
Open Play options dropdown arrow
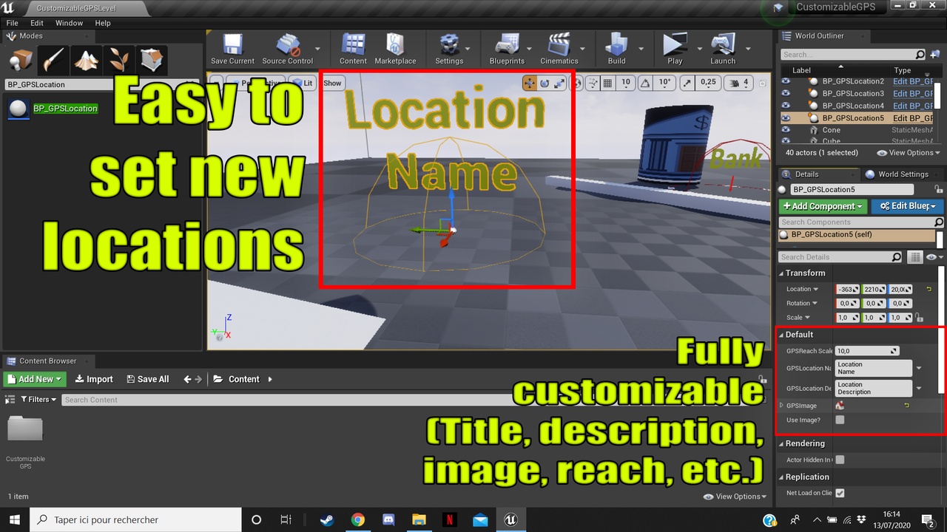pyautogui.click(x=699, y=48)
